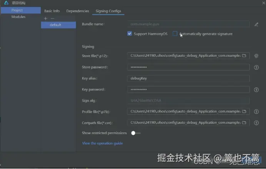This screenshot has height=169, width=266.
Task: Click the Key alias field with debugKey
Action: [188, 78]
